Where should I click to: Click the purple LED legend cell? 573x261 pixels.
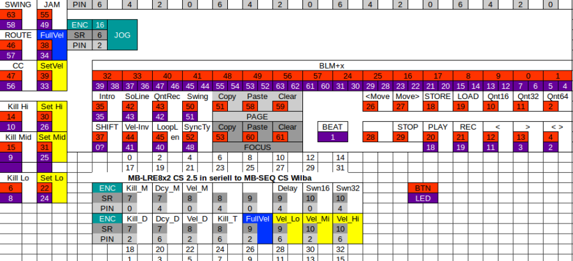(422, 198)
